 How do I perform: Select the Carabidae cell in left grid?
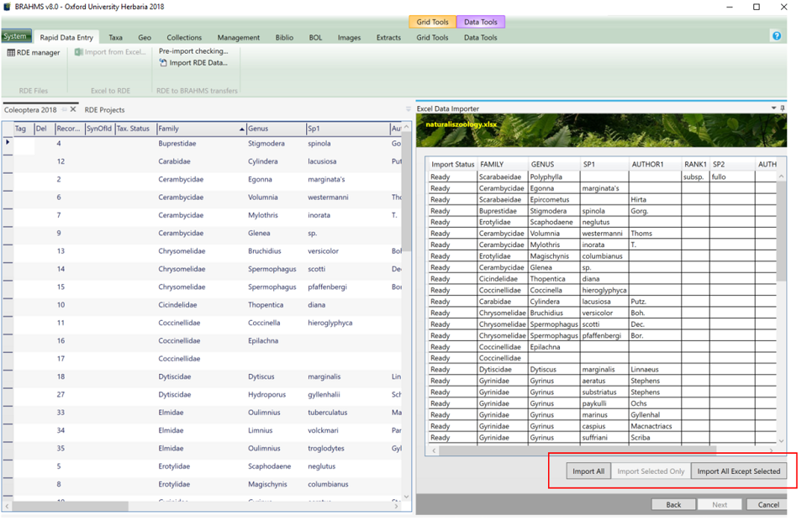201,161
